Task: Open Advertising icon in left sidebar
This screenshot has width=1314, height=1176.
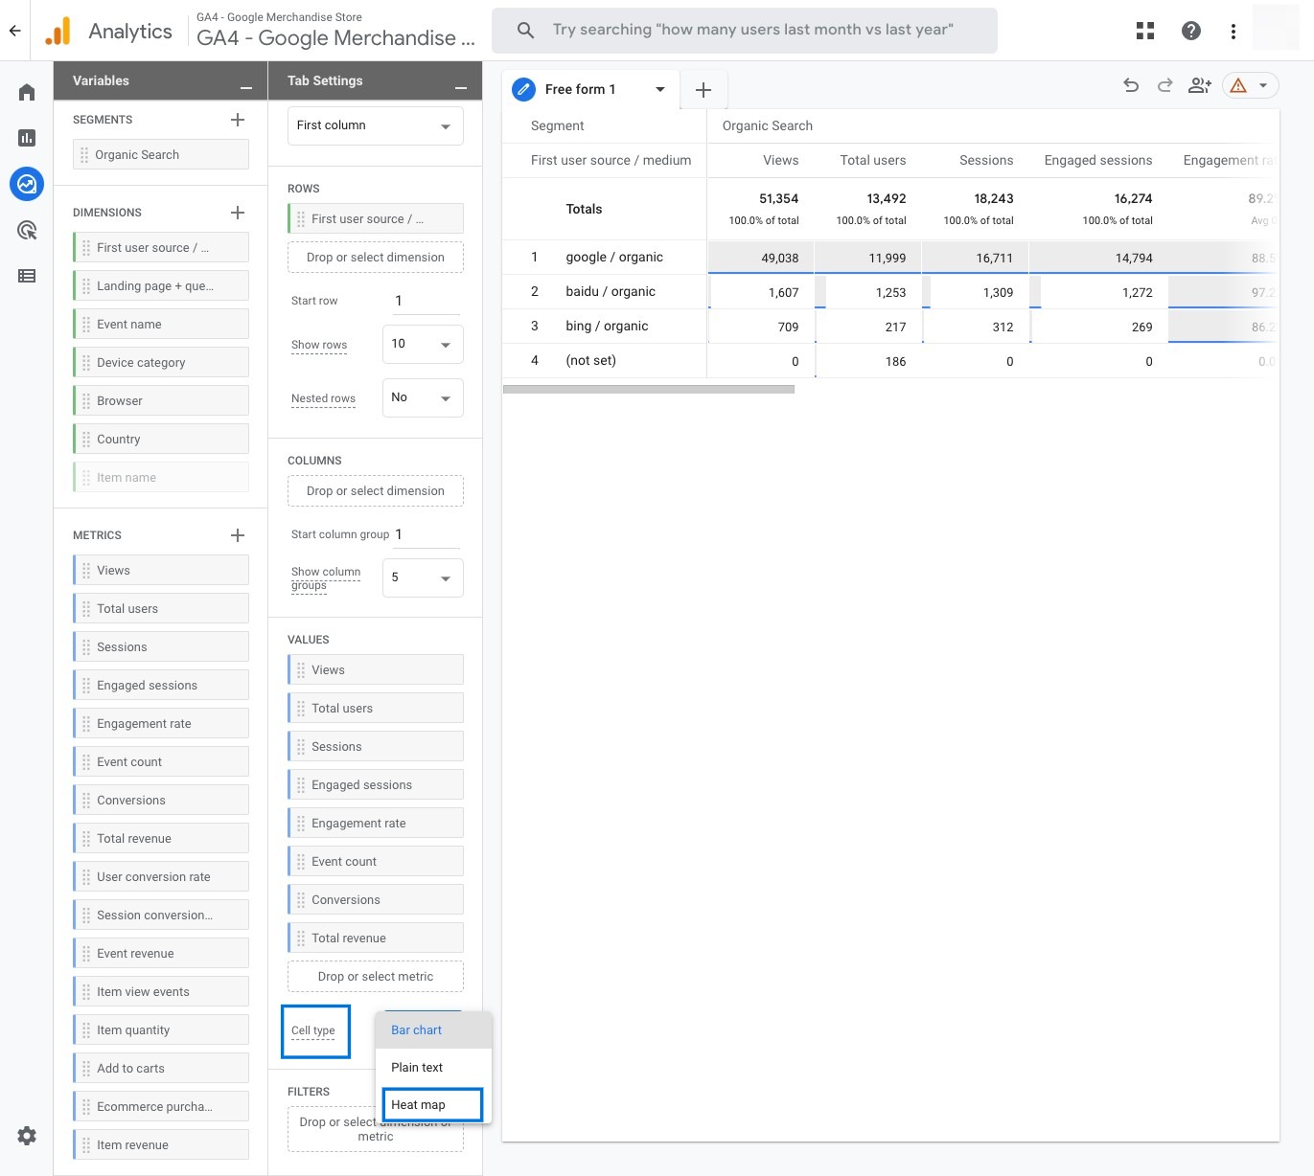Action: (27, 230)
